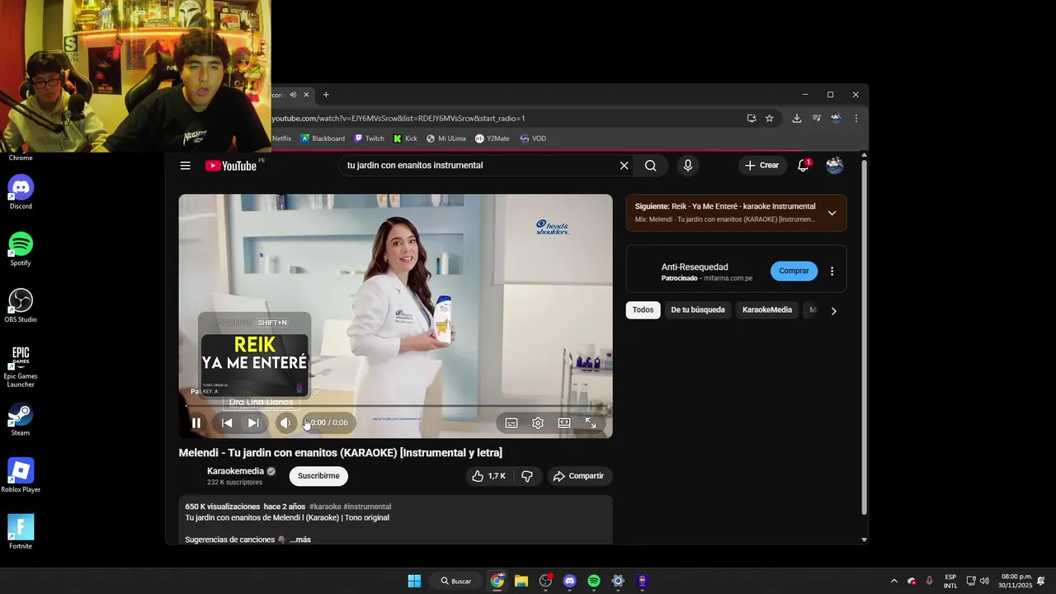Skip to the previous video
1056x594 pixels.
pos(227,423)
